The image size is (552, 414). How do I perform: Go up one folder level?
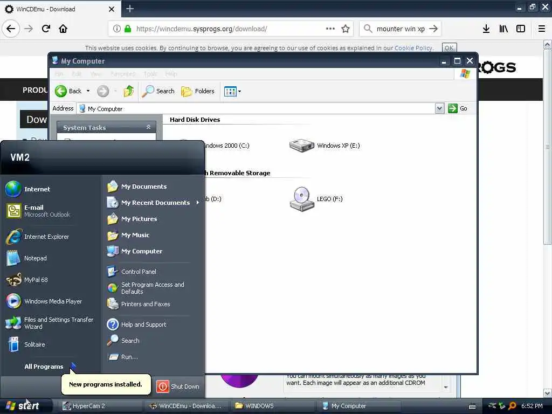coord(128,91)
